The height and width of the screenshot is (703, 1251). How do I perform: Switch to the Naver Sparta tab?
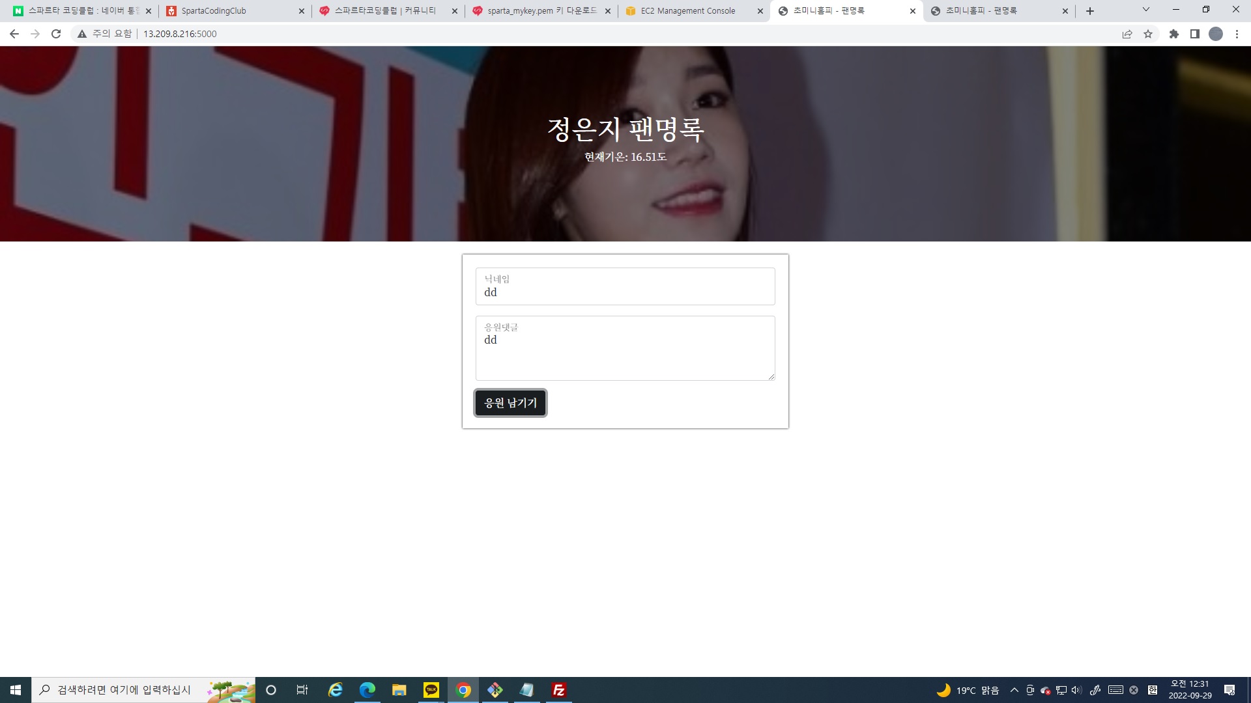[x=81, y=11]
